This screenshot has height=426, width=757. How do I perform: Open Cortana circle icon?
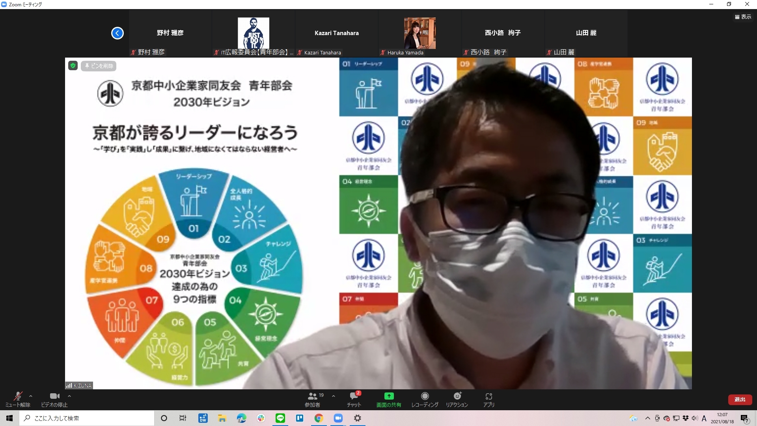point(164,418)
